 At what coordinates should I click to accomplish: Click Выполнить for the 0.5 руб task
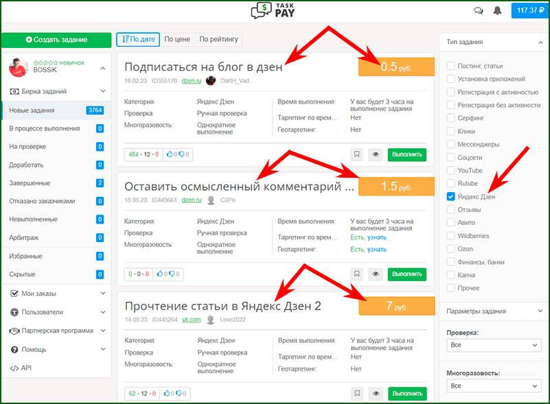point(407,154)
